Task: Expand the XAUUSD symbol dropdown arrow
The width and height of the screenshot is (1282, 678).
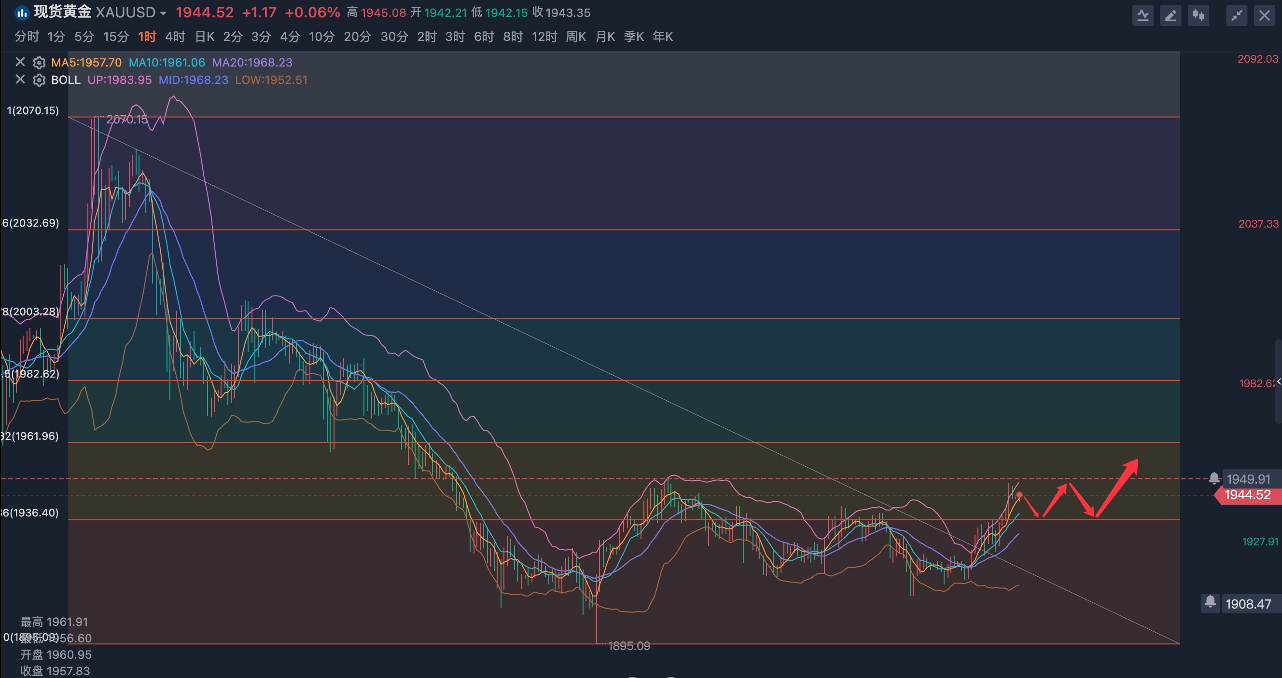Action: pos(163,14)
